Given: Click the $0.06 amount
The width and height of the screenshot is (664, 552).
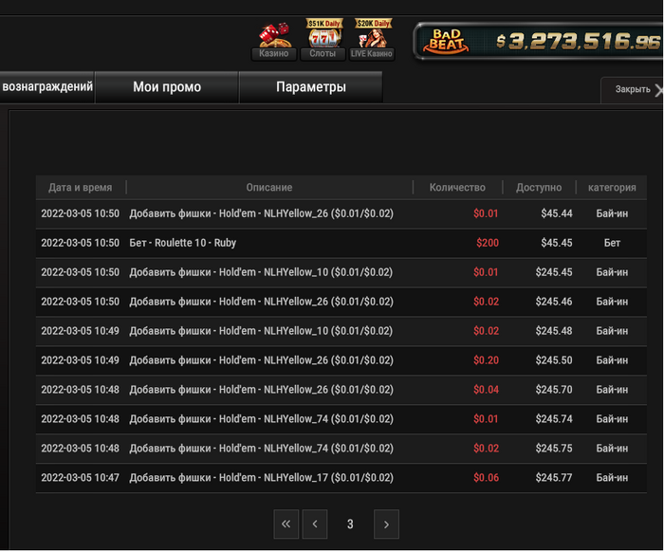Looking at the screenshot, I should tap(486, 478).
